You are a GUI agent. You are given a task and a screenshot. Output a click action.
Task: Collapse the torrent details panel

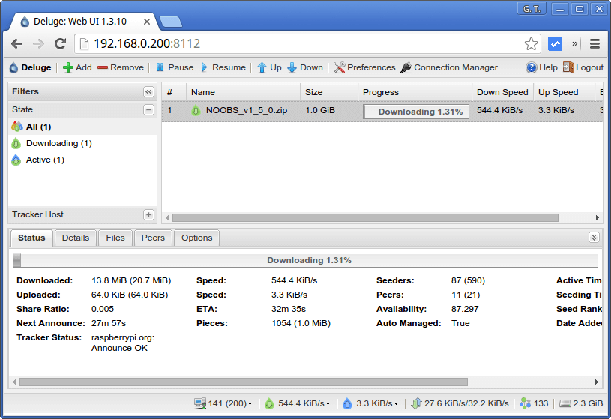tap(594, 238)
